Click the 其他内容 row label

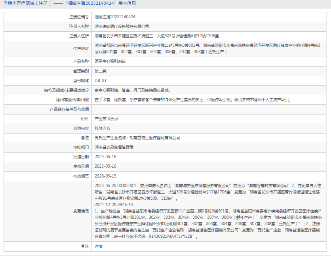click(81, 128)
